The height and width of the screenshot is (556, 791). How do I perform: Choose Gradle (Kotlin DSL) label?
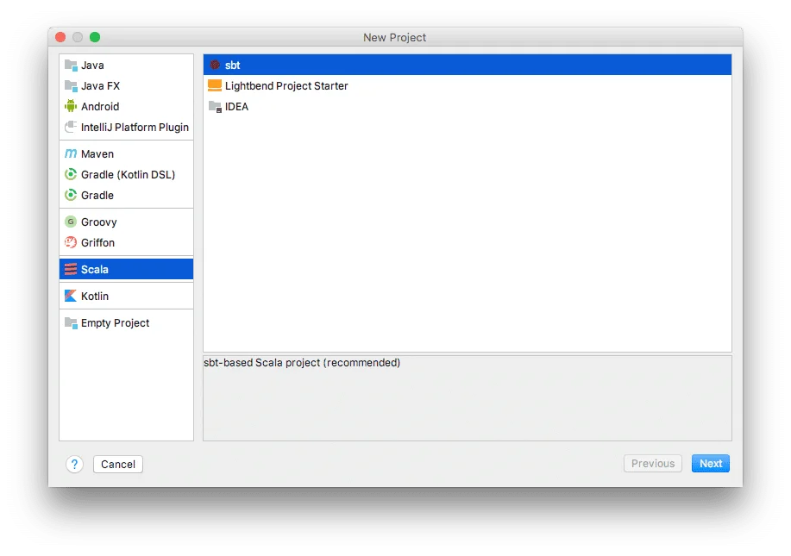click(x=129, y=174)
